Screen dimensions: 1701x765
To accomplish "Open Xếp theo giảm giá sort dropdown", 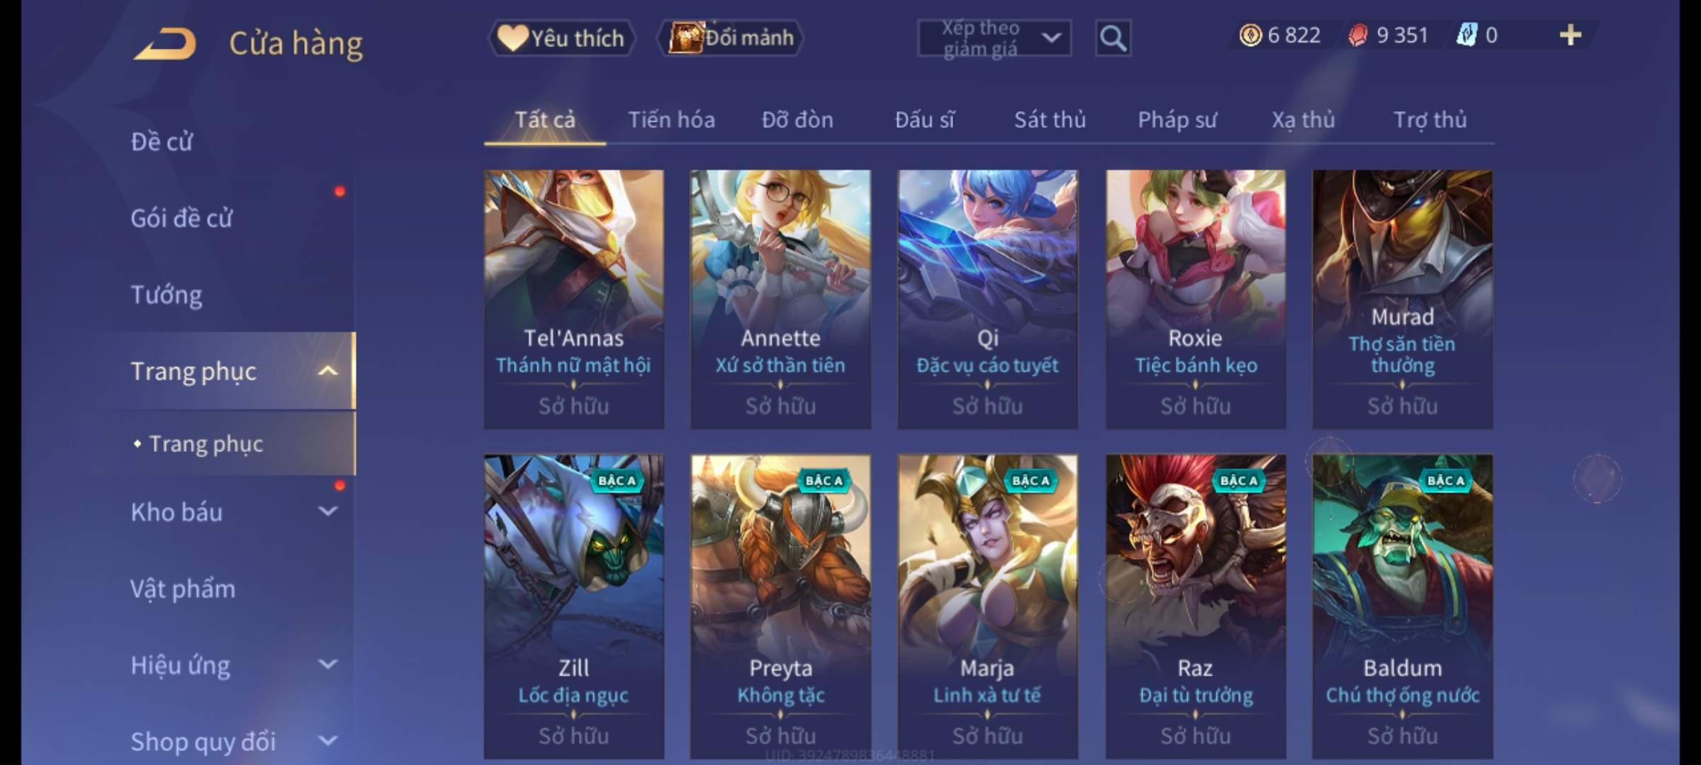I will click(x=994, y=38).
